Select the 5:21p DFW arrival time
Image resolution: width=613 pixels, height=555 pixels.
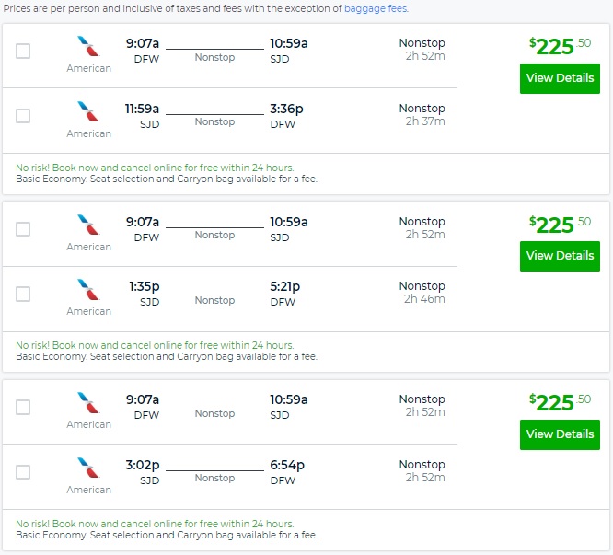tap(284, 286)
